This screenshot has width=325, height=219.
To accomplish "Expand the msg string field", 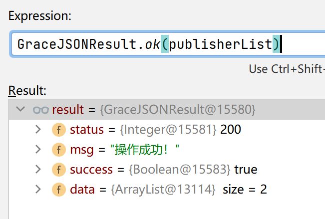I will click(38, 150).
